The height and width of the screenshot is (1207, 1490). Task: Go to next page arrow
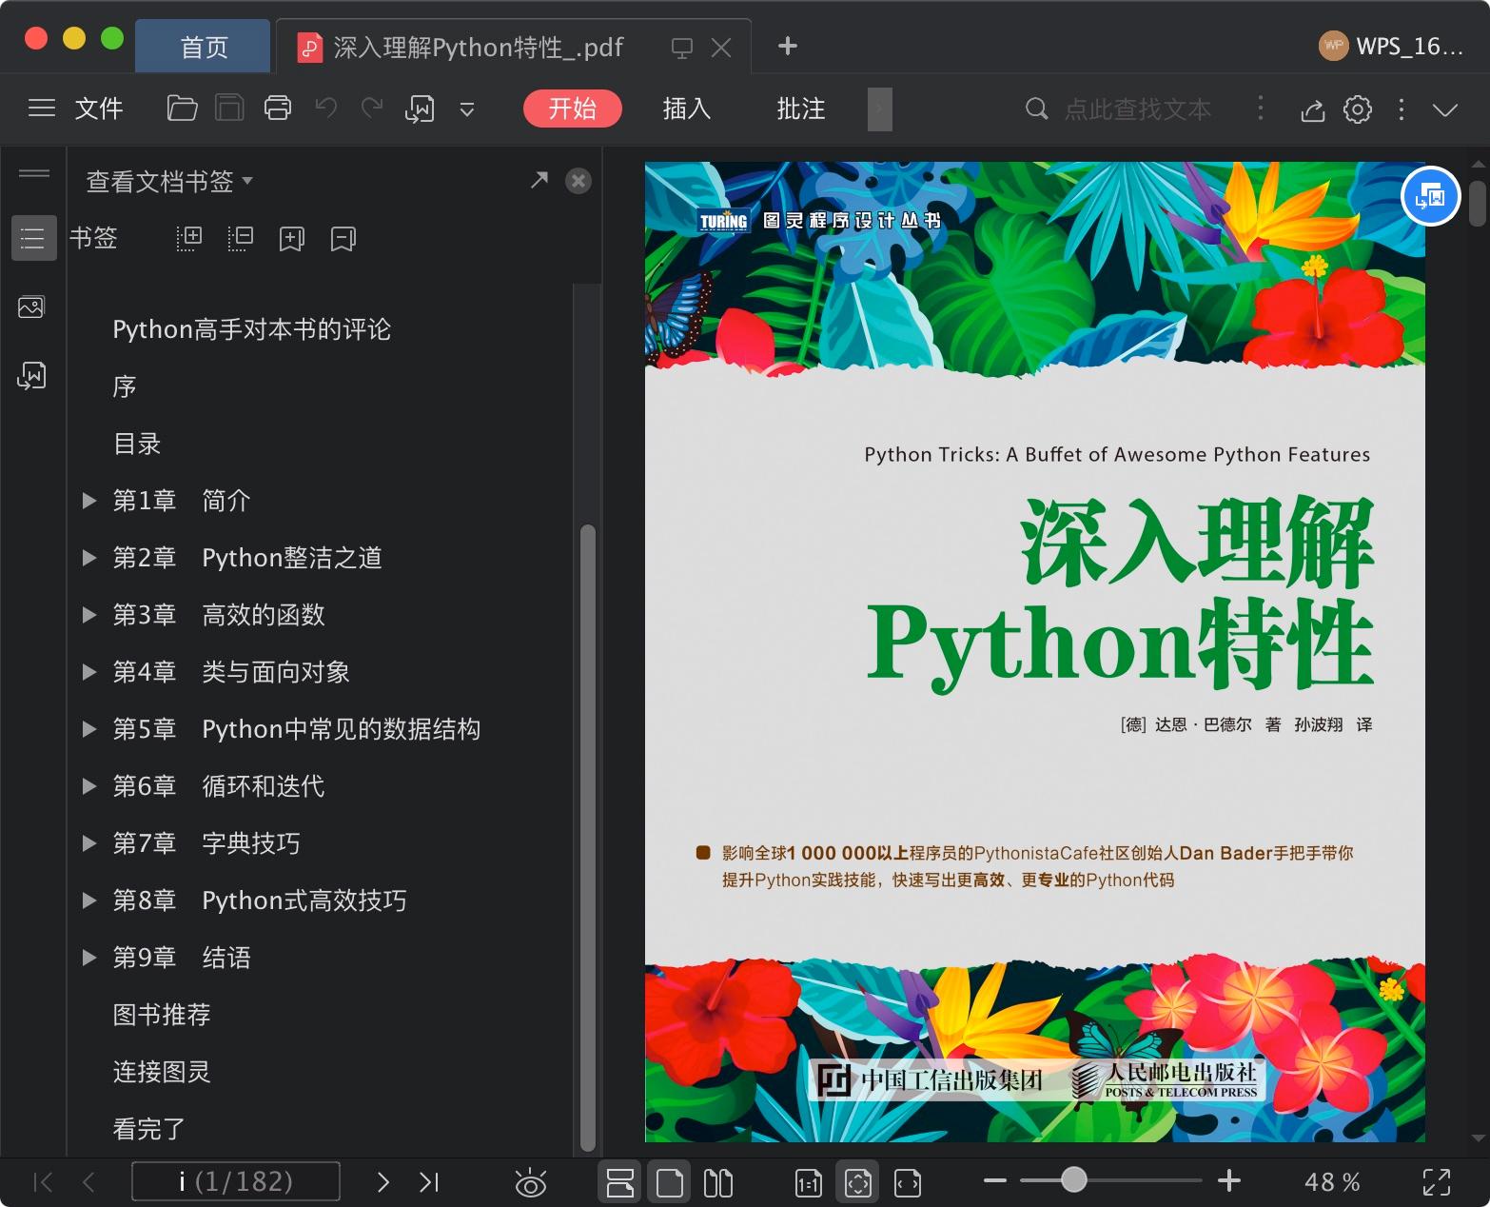(x=382, y=1182)
